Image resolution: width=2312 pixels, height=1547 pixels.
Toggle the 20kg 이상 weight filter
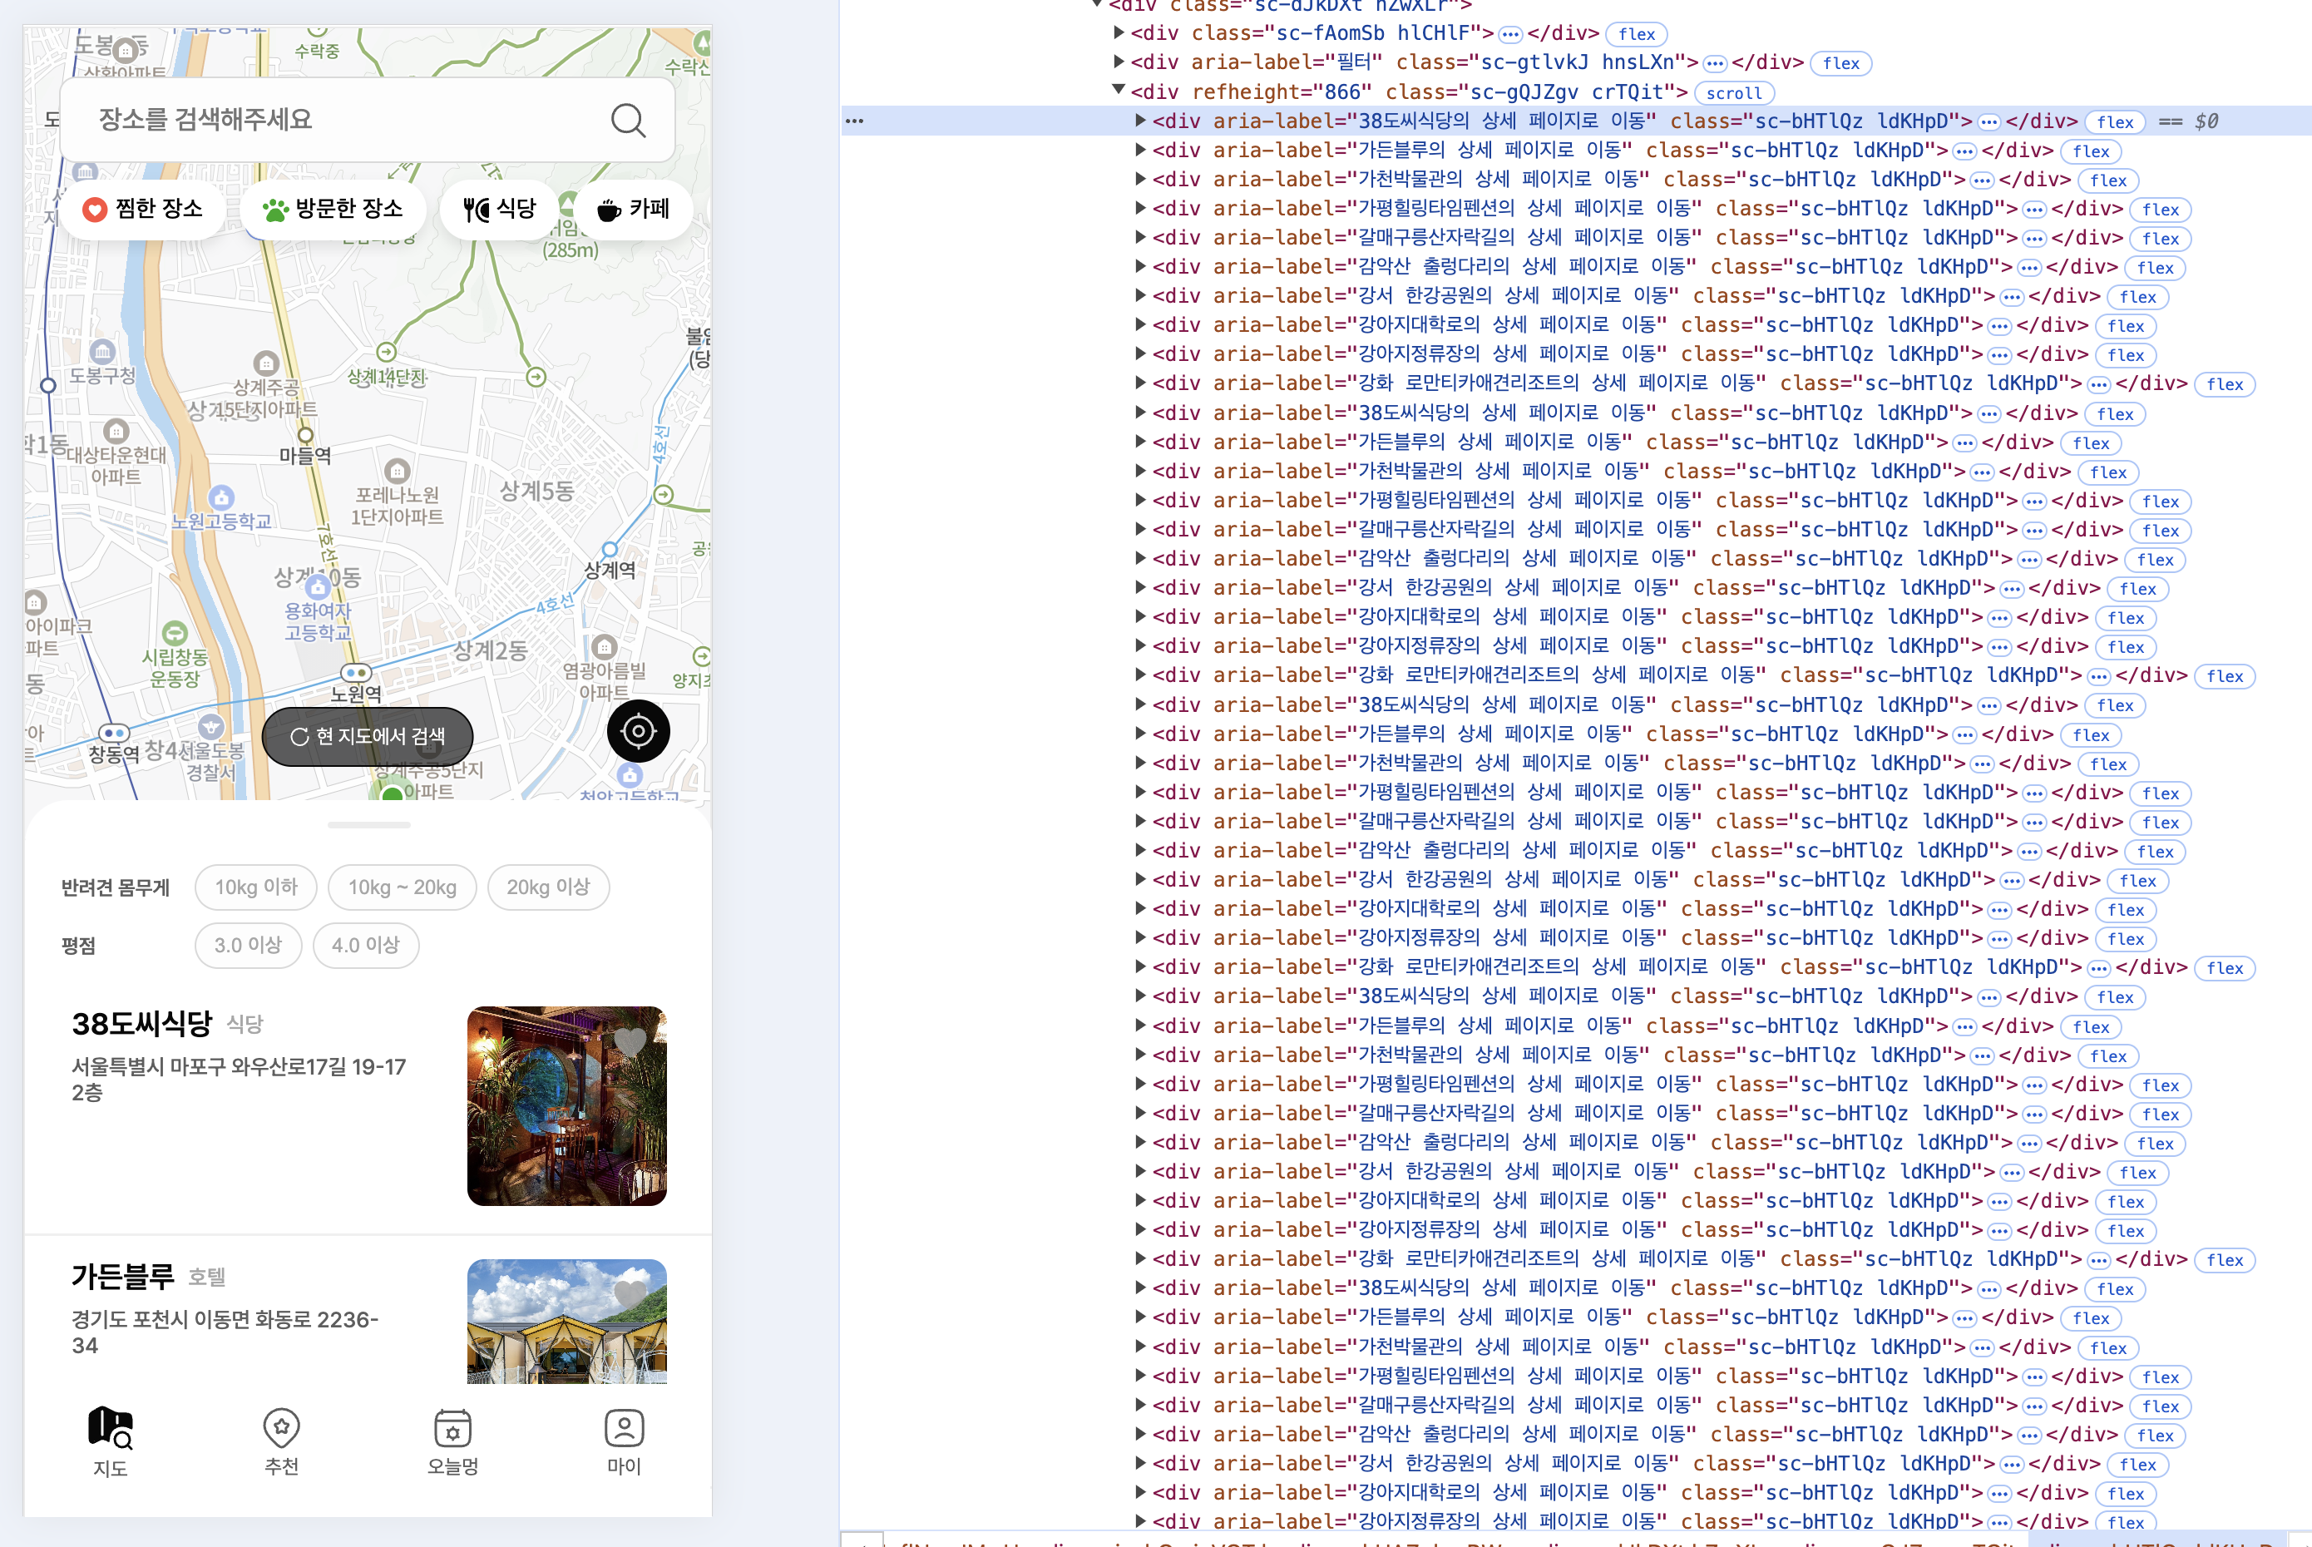(547, 887)
